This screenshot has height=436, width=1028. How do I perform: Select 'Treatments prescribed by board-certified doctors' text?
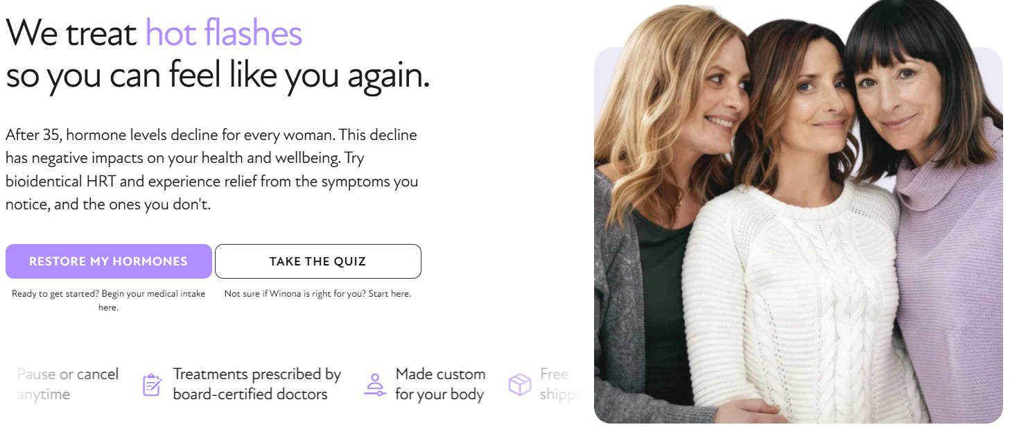point(257,384)
